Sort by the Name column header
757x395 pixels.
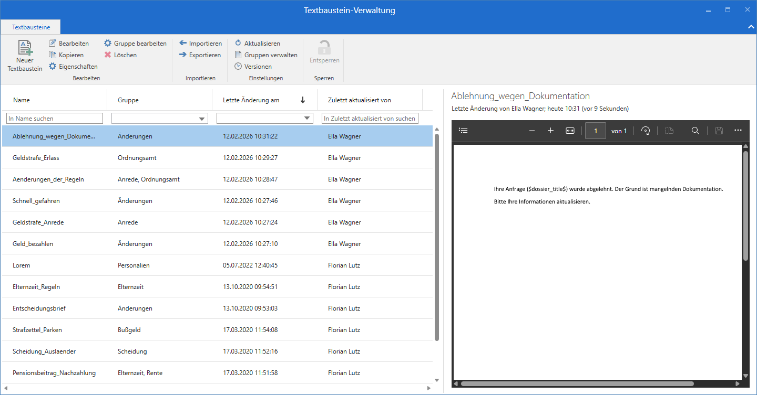[x=22, y=99]
